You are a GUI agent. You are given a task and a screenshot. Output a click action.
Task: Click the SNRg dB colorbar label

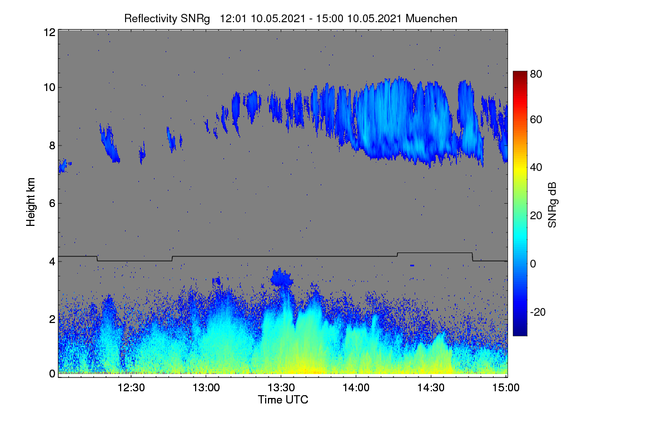point(552,204)
